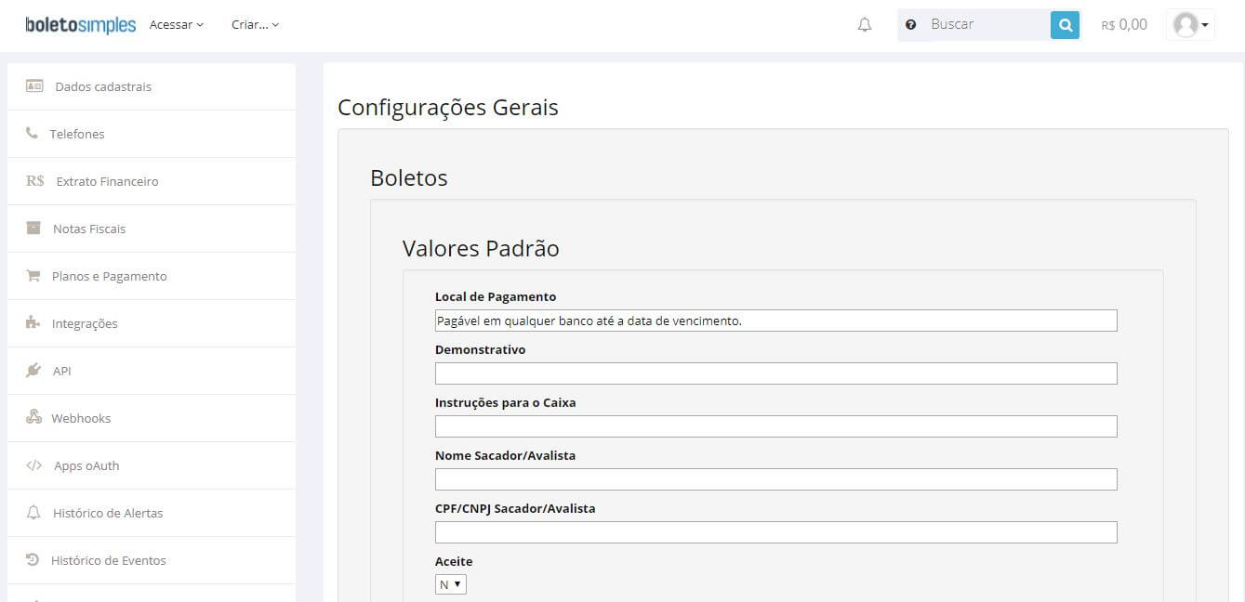The width and height of the screenshot is (1245, 602).
Task: Expand the Criar... dropdown menu
Action: (x=255, y=25)
